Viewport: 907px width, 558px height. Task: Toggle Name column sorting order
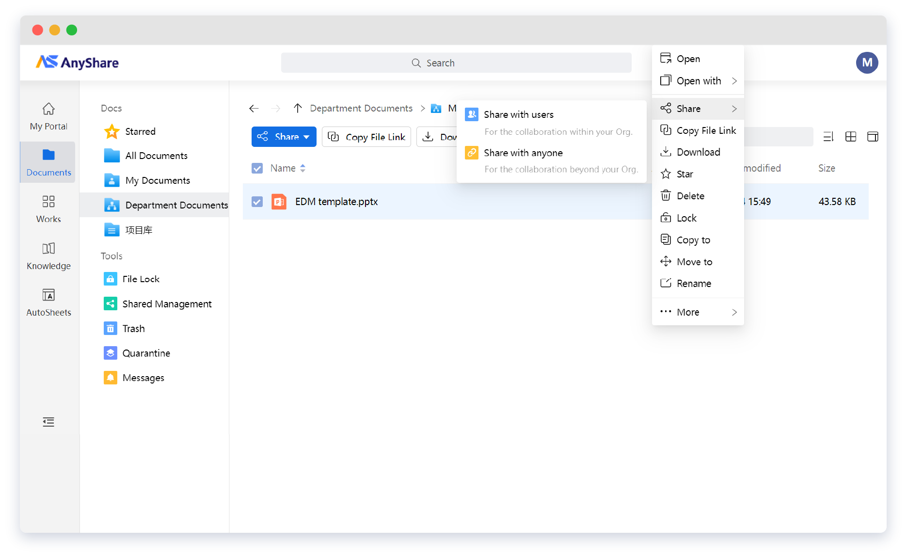pos(302,168)
